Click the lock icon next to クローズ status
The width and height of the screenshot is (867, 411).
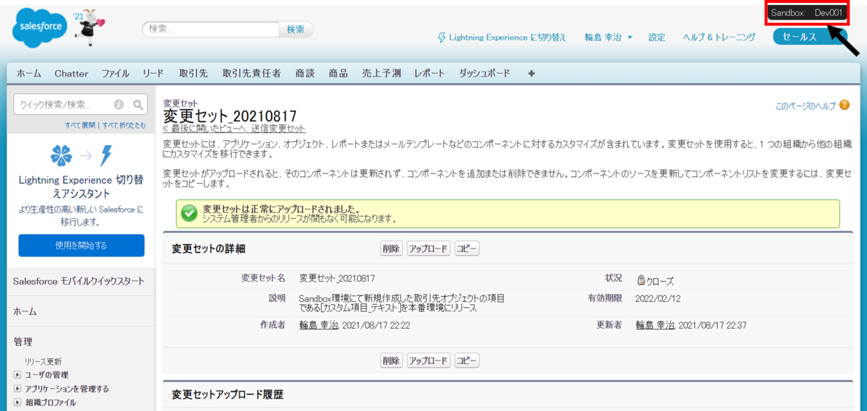pyautogui.click(x=640, y=280)
